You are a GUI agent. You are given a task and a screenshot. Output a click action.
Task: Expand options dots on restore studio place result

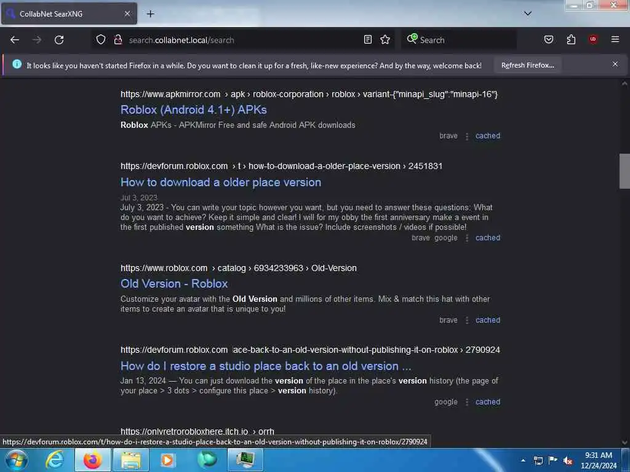[467, 402]
